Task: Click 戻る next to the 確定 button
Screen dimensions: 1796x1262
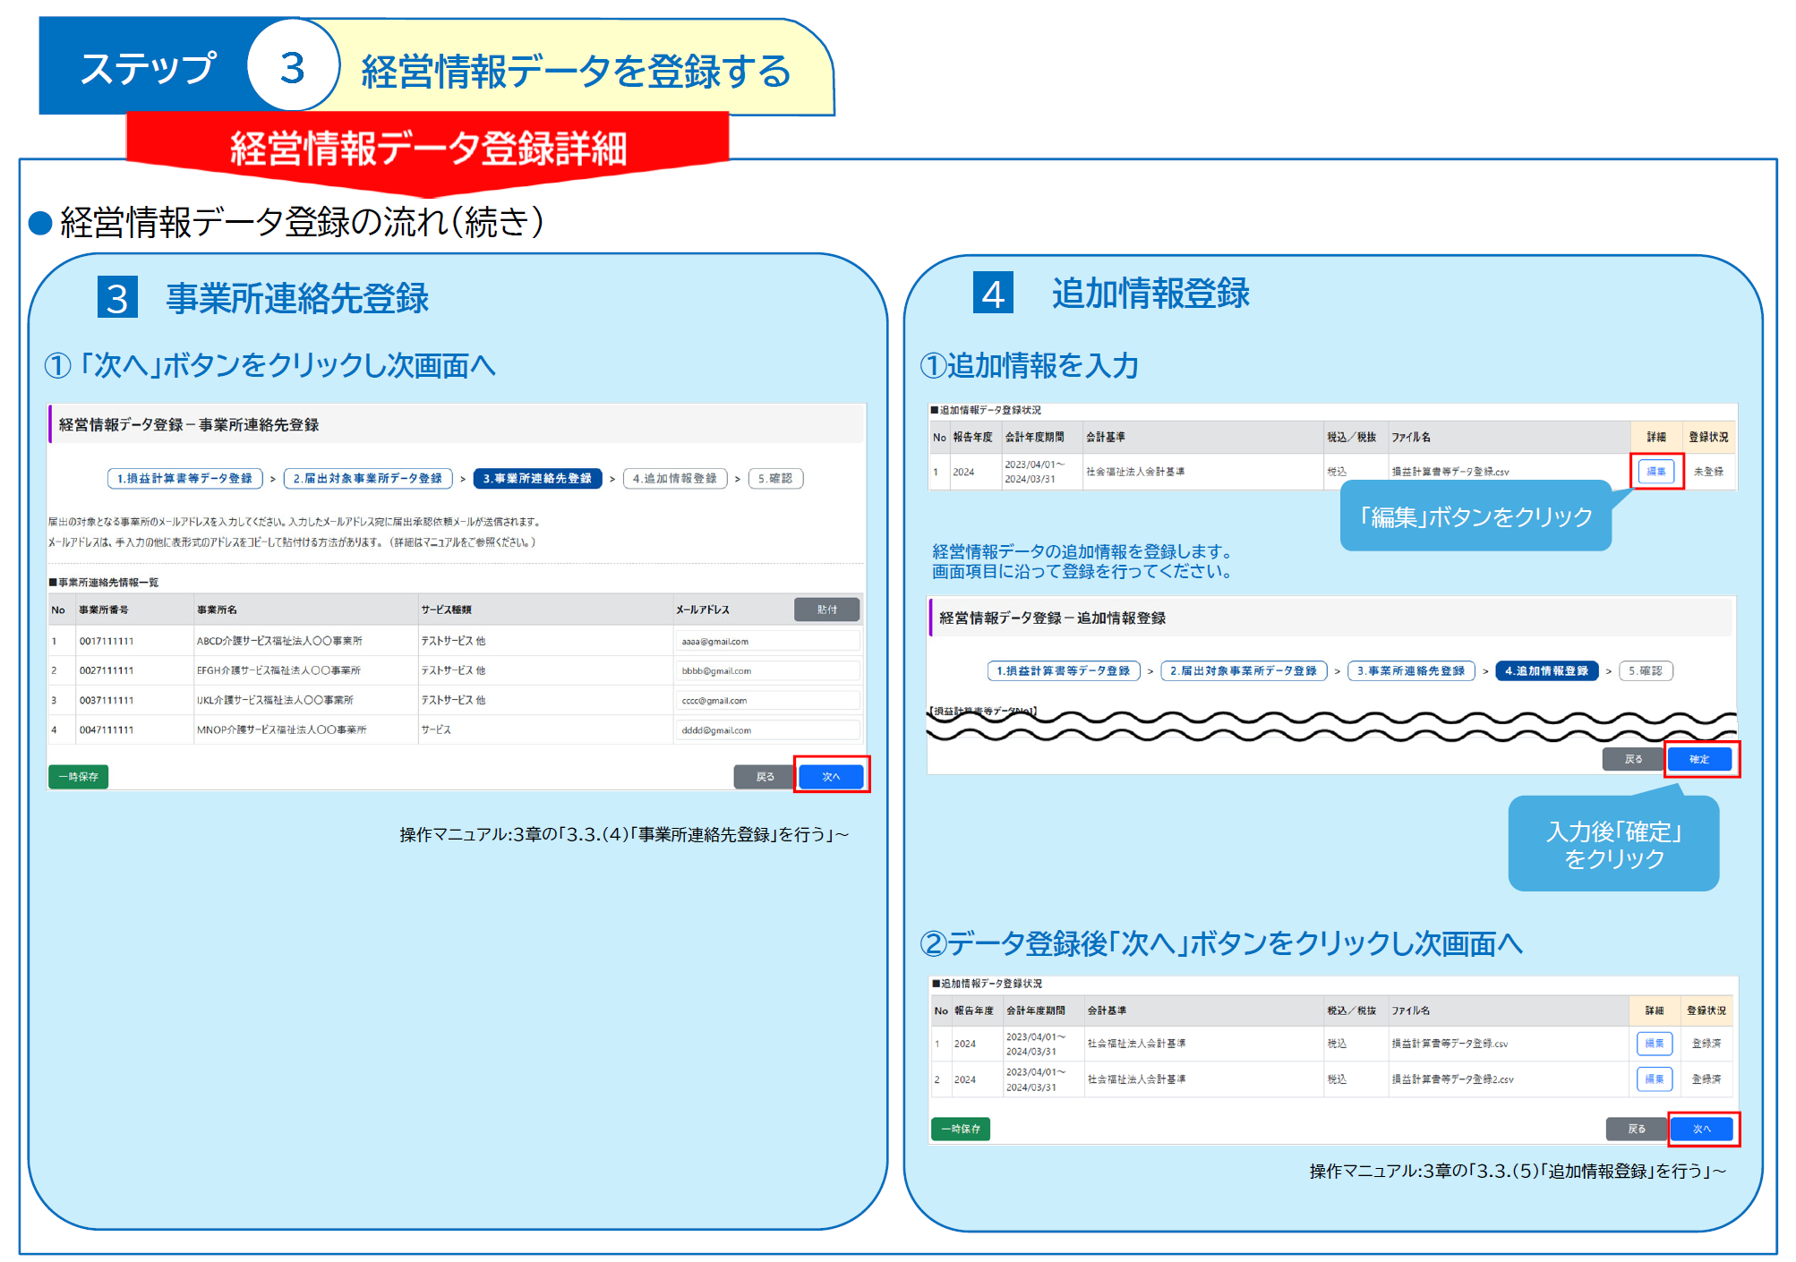Action: [1634, 759]
